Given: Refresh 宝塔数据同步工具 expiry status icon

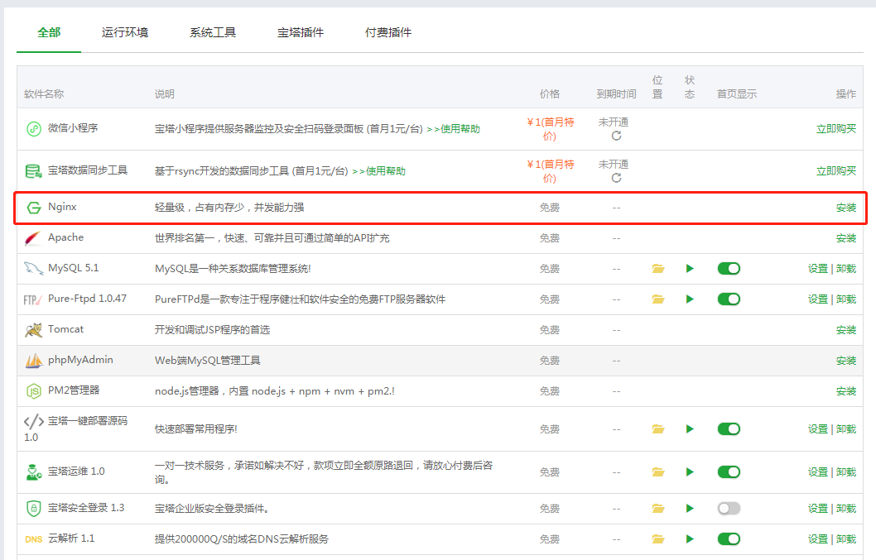Looking at the screenshot, I should (x=616, y=178).
